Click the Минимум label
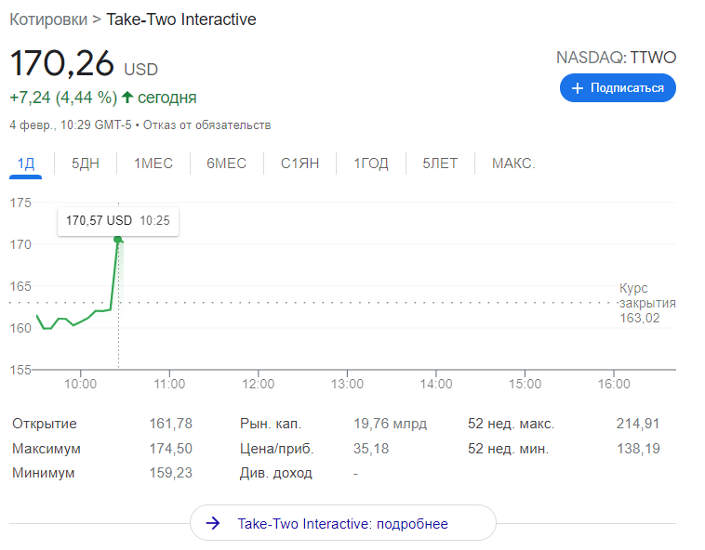Image resolution: width=705 pixels, height=550 pixels. [43, 473]
